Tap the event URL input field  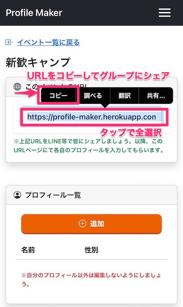91,117
